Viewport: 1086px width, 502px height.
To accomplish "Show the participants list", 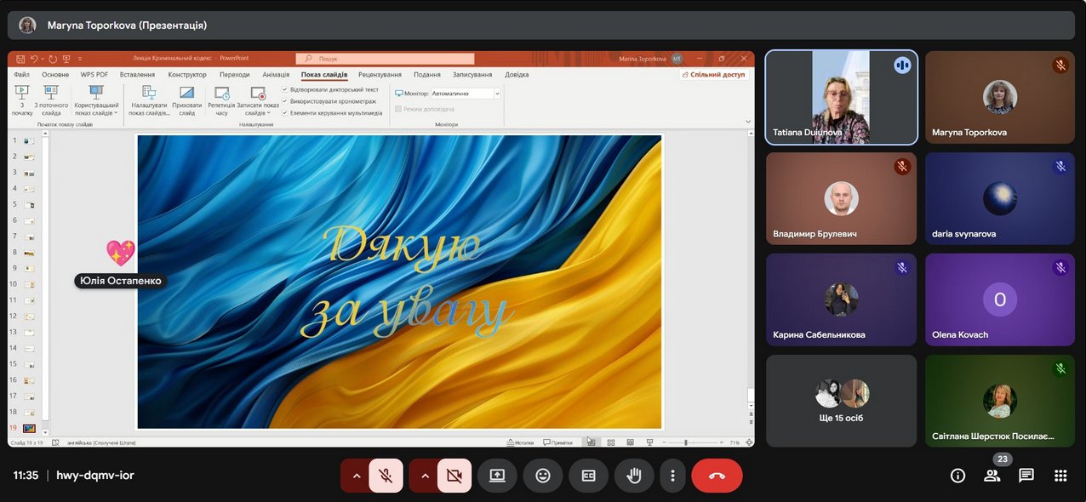I will click(992, 476).
